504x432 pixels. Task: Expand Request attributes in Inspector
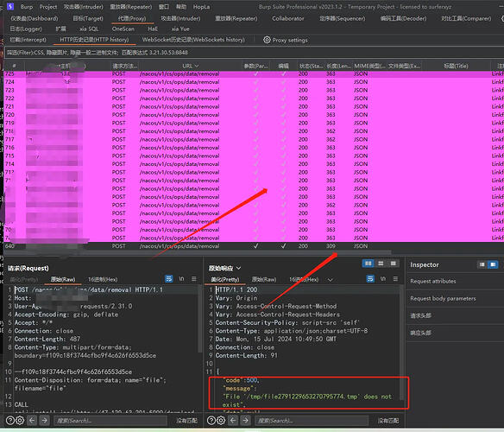[433, 281]
